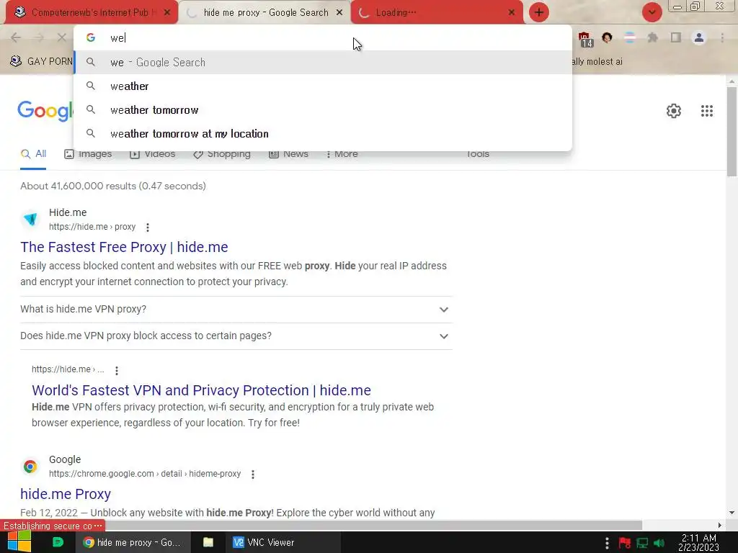Open the Chrome profile avatar
Viewport: 738px width, 553px height.
point(699,37)
